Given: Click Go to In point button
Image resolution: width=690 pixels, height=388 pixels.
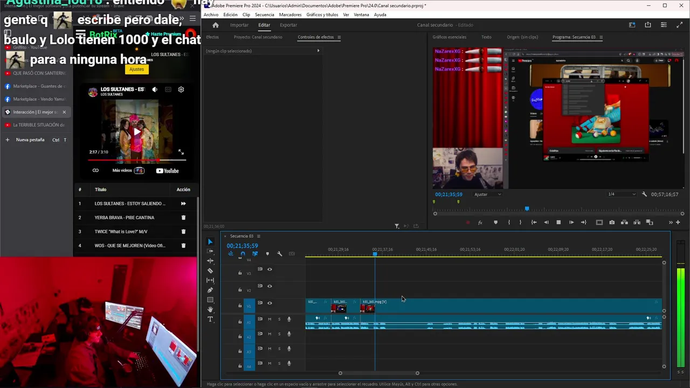Looking at the screenshot, I should click(x=534, y=223).
